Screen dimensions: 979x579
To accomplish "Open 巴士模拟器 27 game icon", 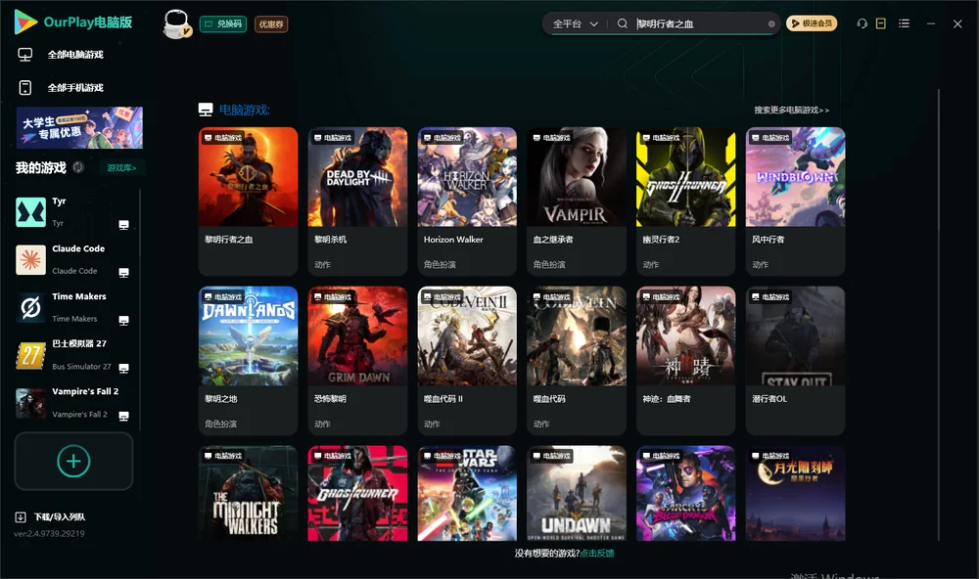I will 30,355.
